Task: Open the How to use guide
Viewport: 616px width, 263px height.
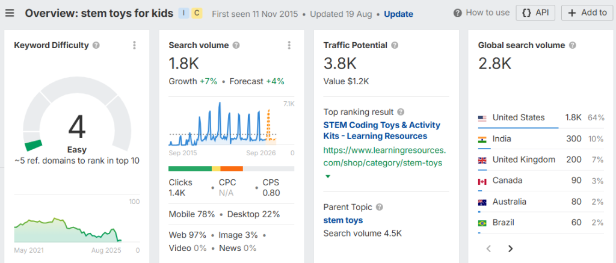Action: 481,13
